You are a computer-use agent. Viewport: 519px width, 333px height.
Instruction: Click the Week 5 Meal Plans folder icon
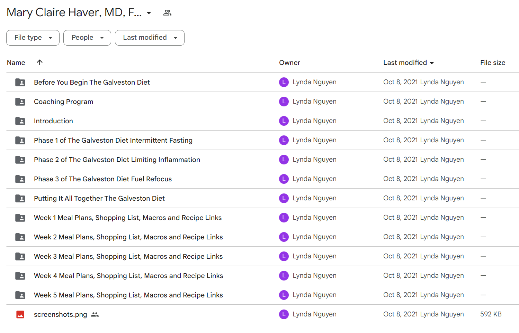(20, 295)
